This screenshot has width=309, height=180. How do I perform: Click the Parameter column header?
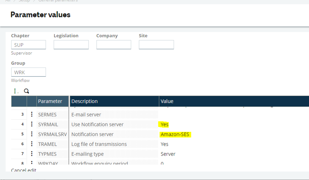(50, 101)
